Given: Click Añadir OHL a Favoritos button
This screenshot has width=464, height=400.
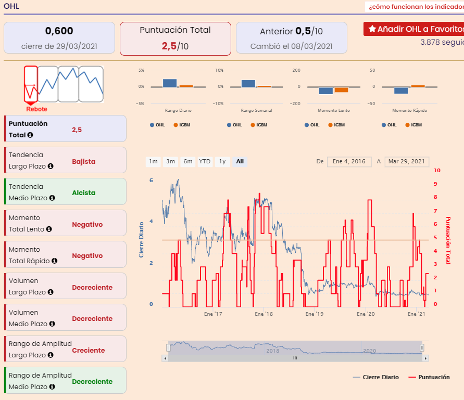Looking at the screenshot, I should [413, 29].
